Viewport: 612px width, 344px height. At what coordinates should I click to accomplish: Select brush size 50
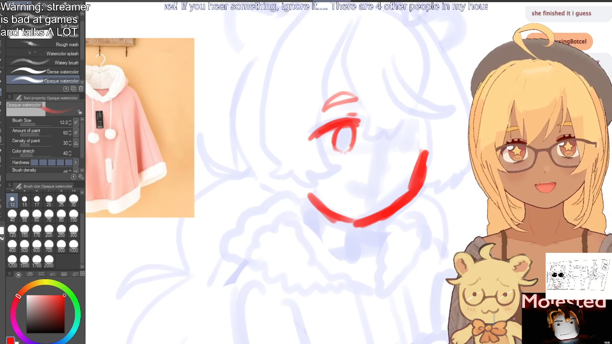(24, 216)
